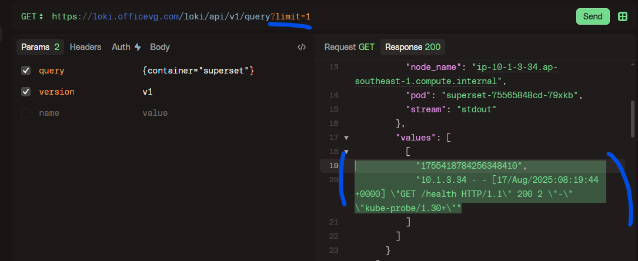Select the Response 200 tab

412,47
